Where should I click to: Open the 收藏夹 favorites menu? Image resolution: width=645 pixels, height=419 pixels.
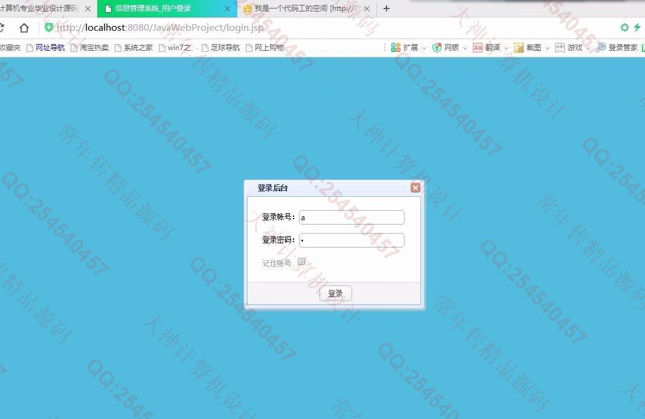coord(10,48)
